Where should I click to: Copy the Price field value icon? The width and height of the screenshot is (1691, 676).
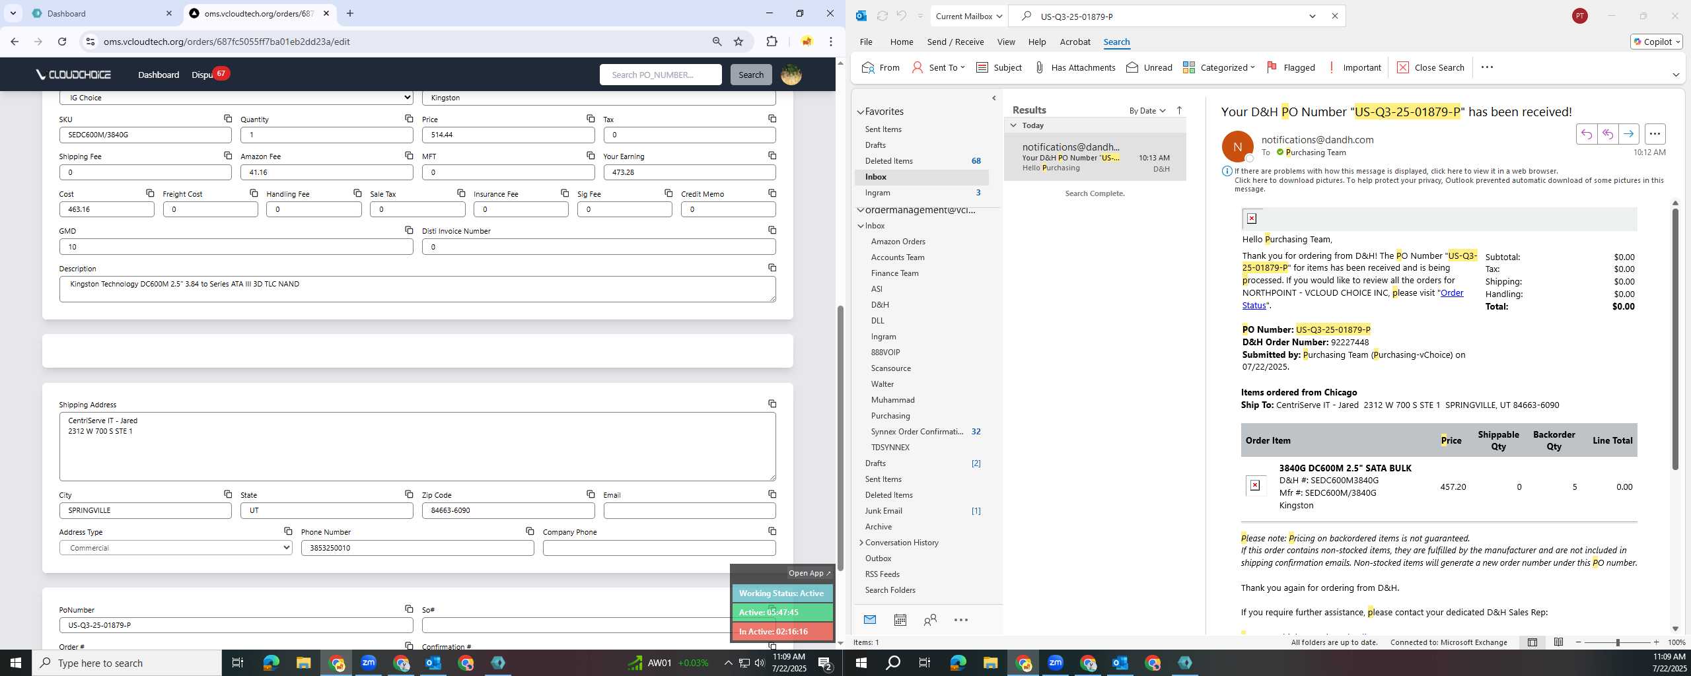[591, 119]
